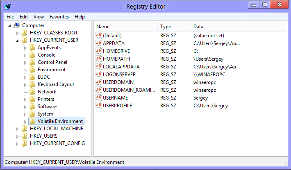Select the Keyboard Layout key
291x170 pixels.
pyautogui.click(x=56, y=84)
